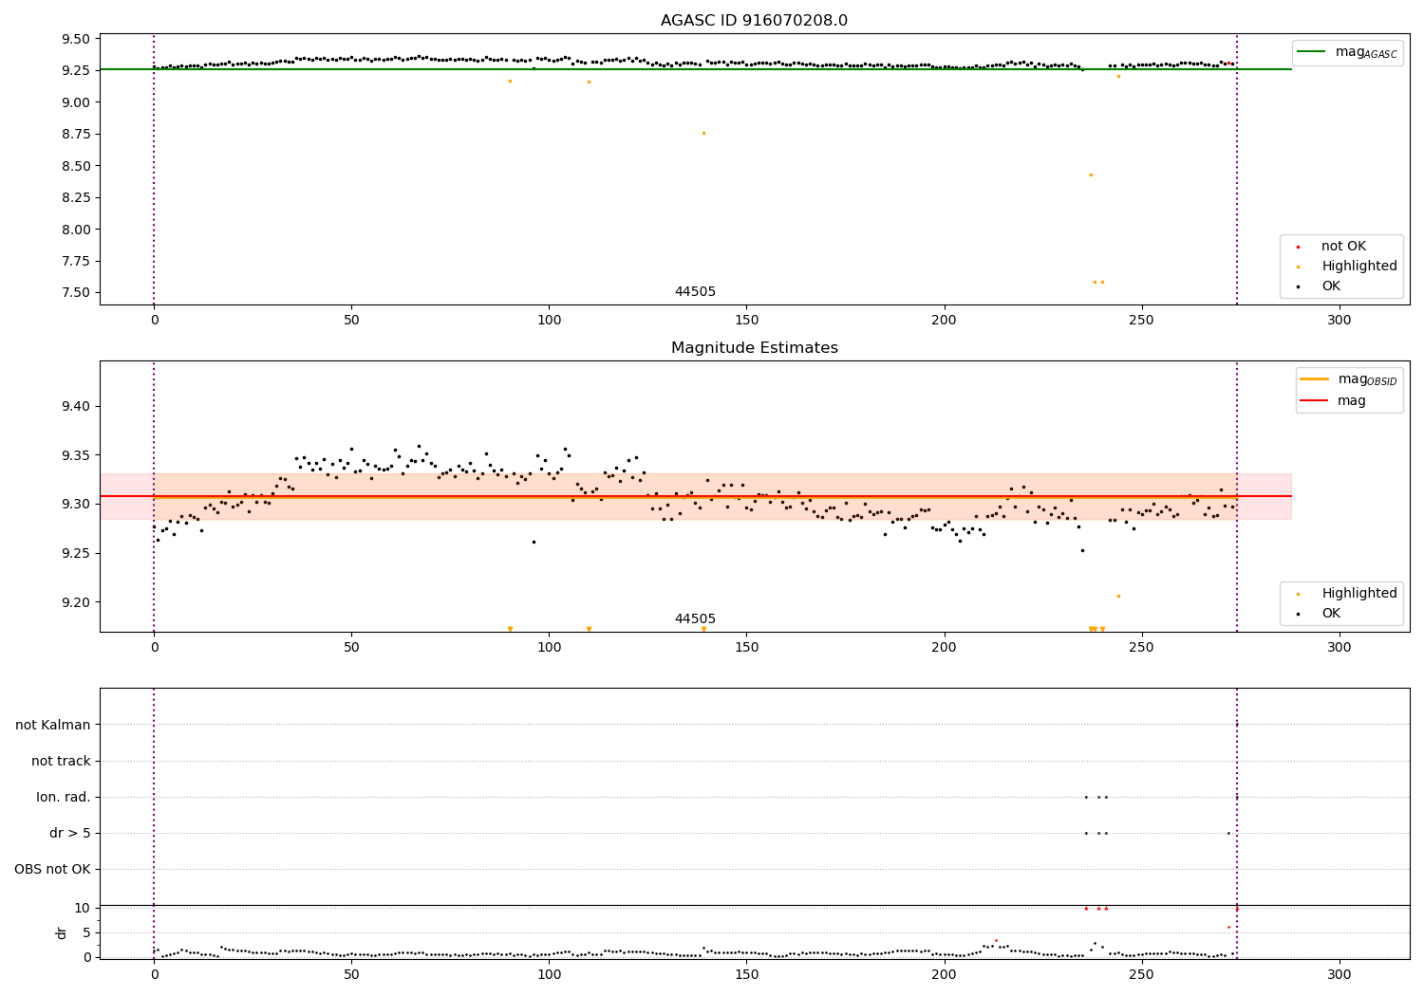Screen dimensions: 1424x996
Task: Click '44505' label in Magnitude Estimates plot
Action: (695, 619)
